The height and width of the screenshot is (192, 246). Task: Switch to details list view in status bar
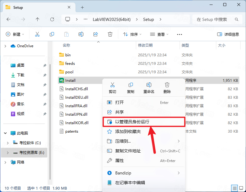[x=234, y=188]
